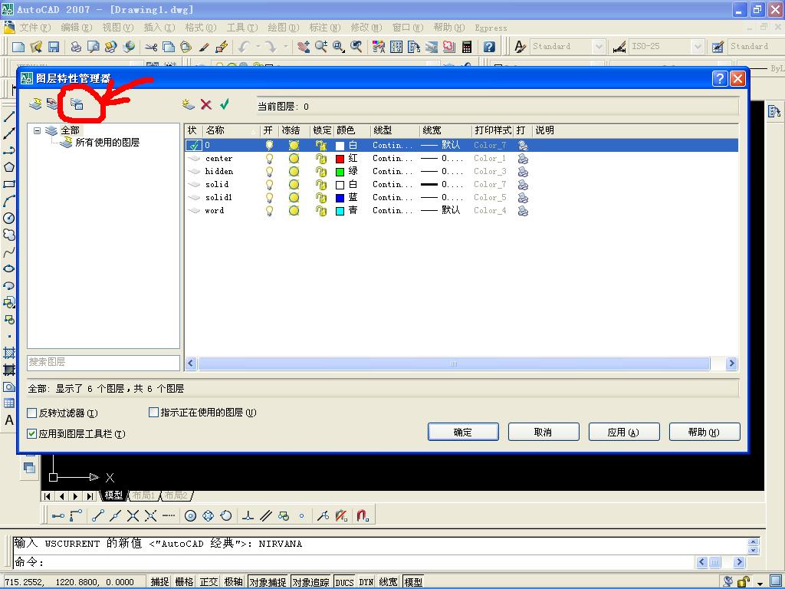Select 所有使用的图层 tree item
This screenshot has height=589, width=785.
(107, 143)
